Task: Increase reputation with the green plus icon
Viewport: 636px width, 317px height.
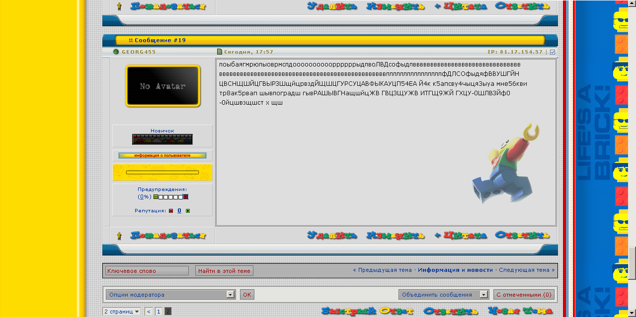Action: 188,211
